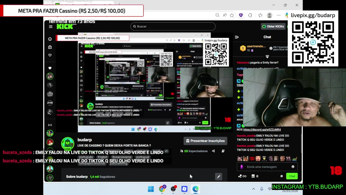This screenshot has width=346, height=195.
Task: Open Microsoft Edge from the taskbar
Action: pos(195,189)
